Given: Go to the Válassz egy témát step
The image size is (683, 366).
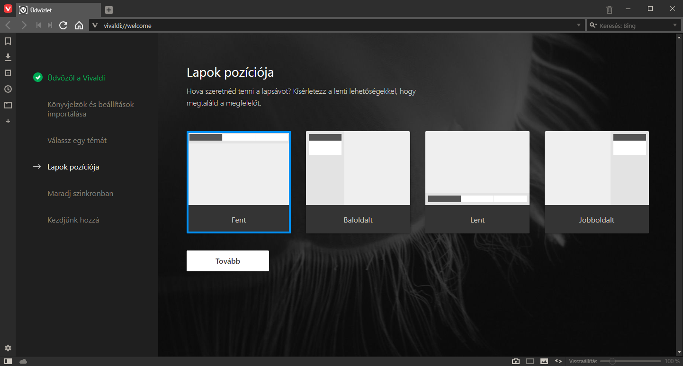Looking at the screenshot, I should (x=77, y=141).
